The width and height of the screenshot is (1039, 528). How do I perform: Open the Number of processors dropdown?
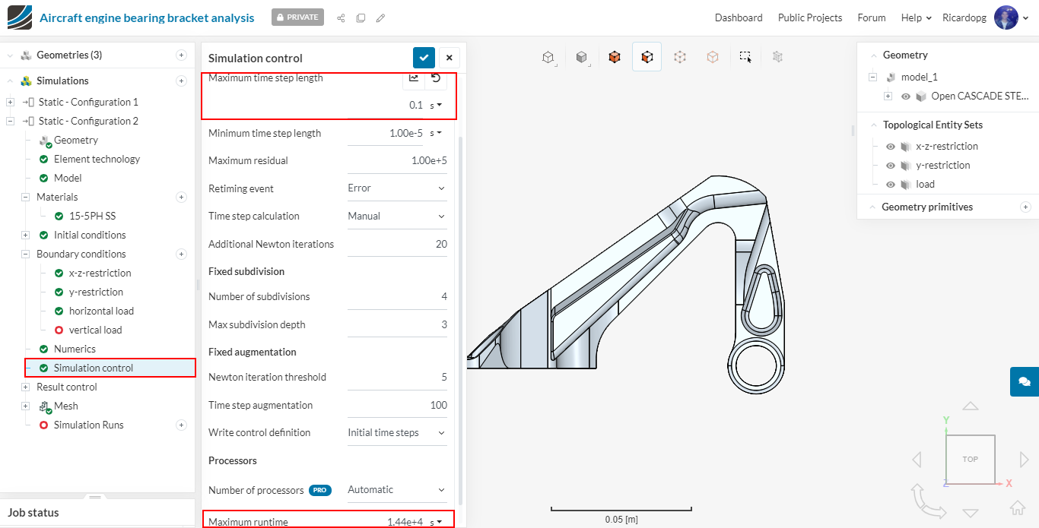click(x=397, y=489)
